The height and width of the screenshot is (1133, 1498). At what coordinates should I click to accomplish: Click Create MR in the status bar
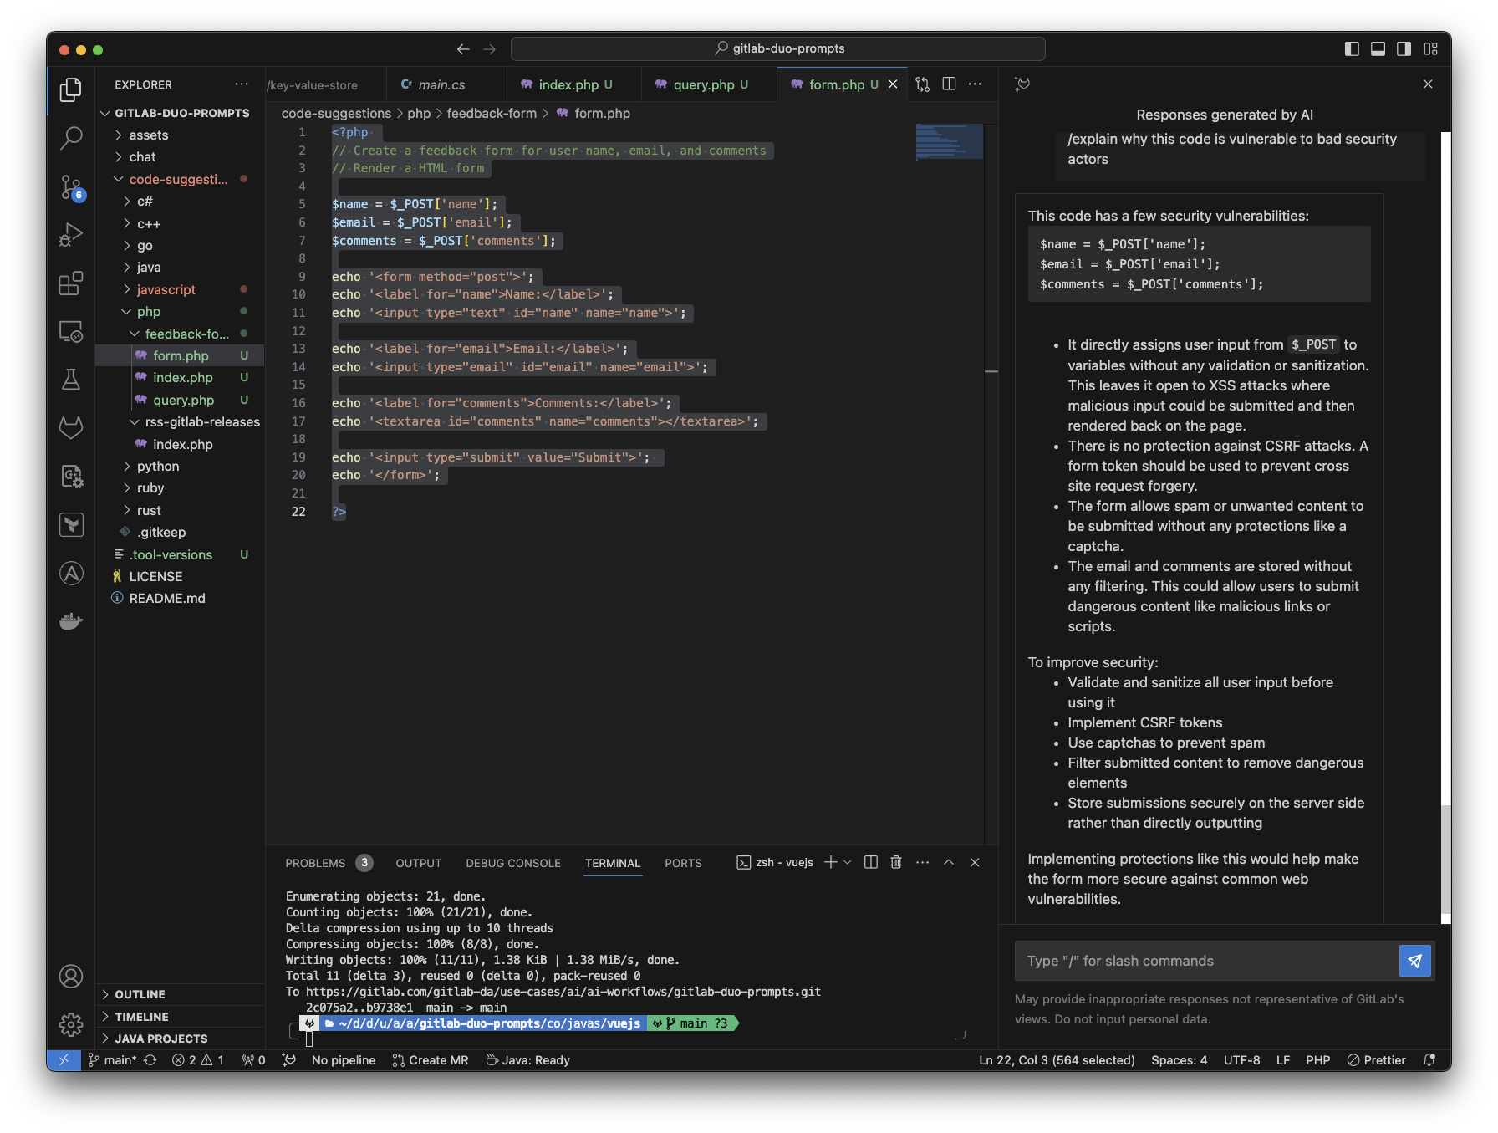[431, 1059]
